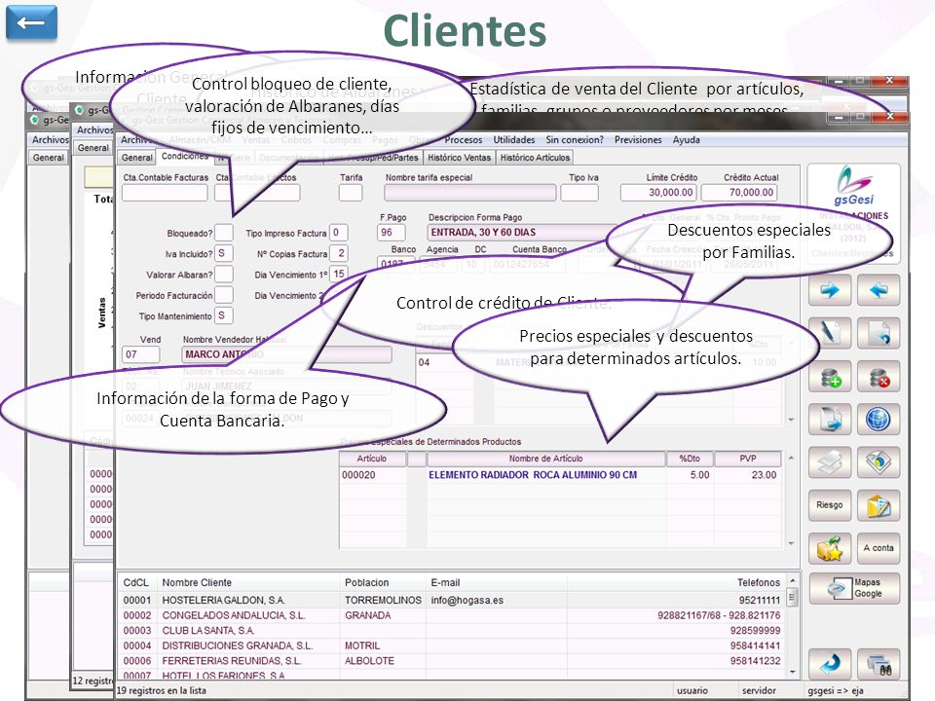Click the Tipo Impreso Factura field
Screen dimensions: 935x701
point(338,233)
